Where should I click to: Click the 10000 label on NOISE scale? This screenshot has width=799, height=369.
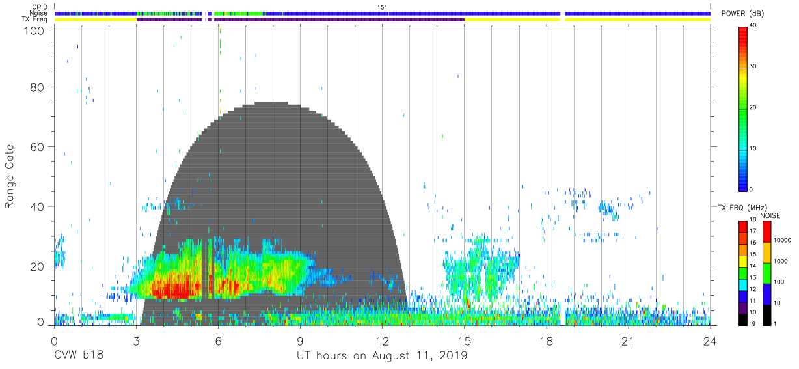click(783, 240)
